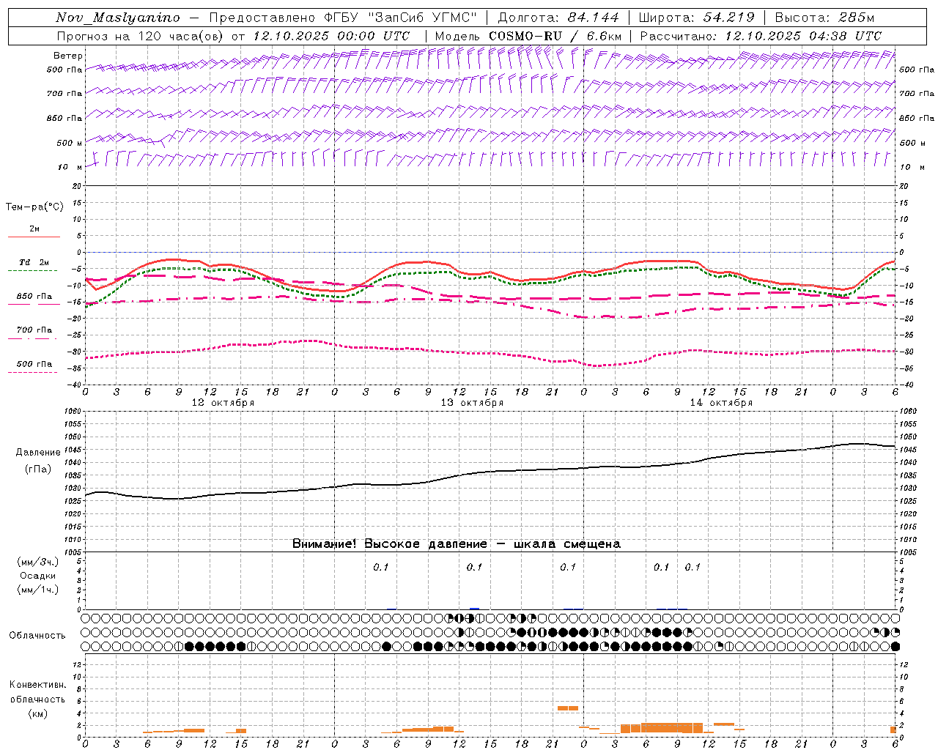This screenshot has height=750, width=938.
Task: Click the station title Nov_Maslyanino
Action: [118, 18]
